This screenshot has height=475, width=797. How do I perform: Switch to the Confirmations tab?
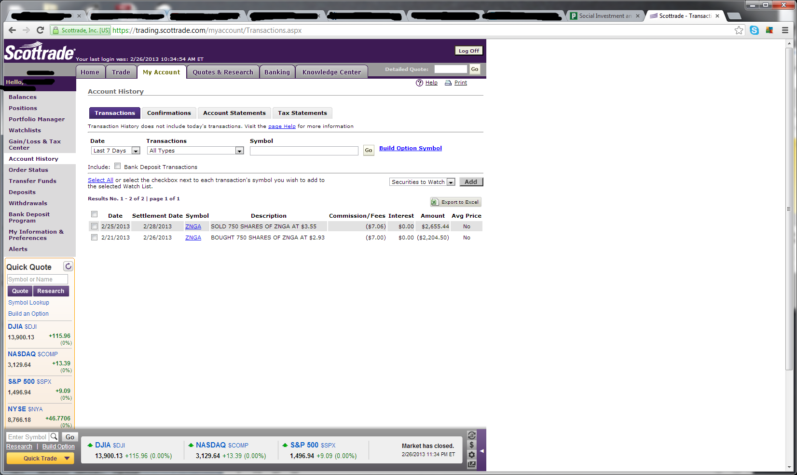click(x=169, y=113)
